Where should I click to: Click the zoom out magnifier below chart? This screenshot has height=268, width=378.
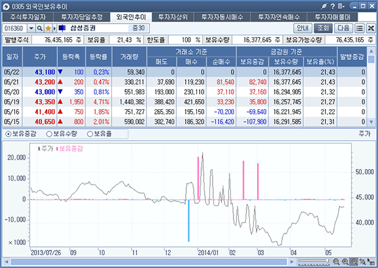pos(336,262)
